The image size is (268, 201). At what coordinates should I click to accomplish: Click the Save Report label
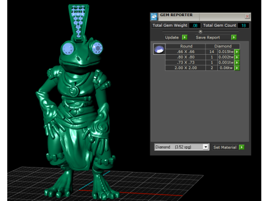pyautogui.click(x=208, y=37)
